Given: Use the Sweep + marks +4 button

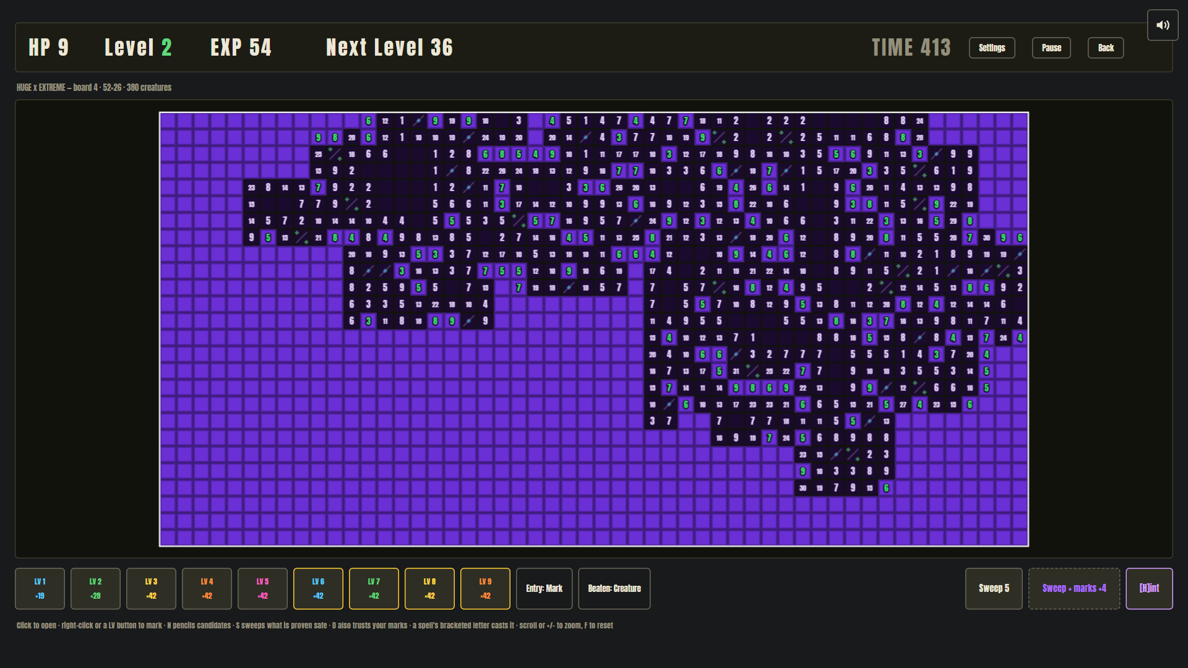Looking at the screenshot, I should point(1074,588).
